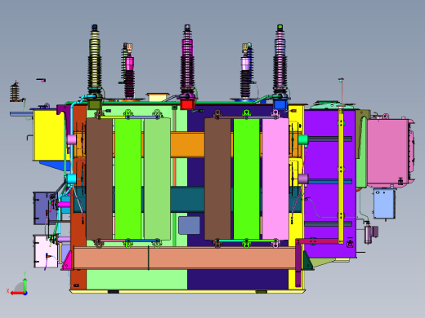
Task: Pick the teal lower horizontal beam
Action: (x=187, y=200)
